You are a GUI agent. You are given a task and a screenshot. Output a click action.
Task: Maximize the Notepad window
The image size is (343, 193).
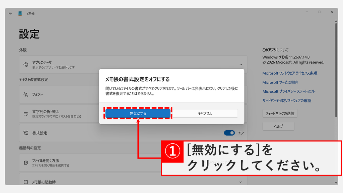319,12
